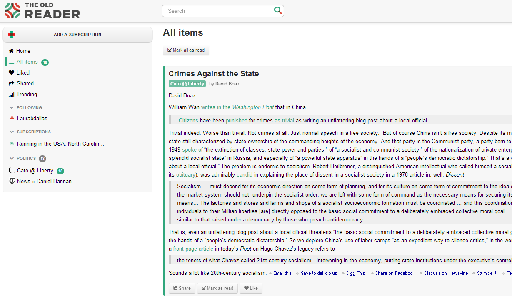The height and width of the screenshot is (301, 512).
Task: Share the Crimes Against the State post
Action: point(182,288)
